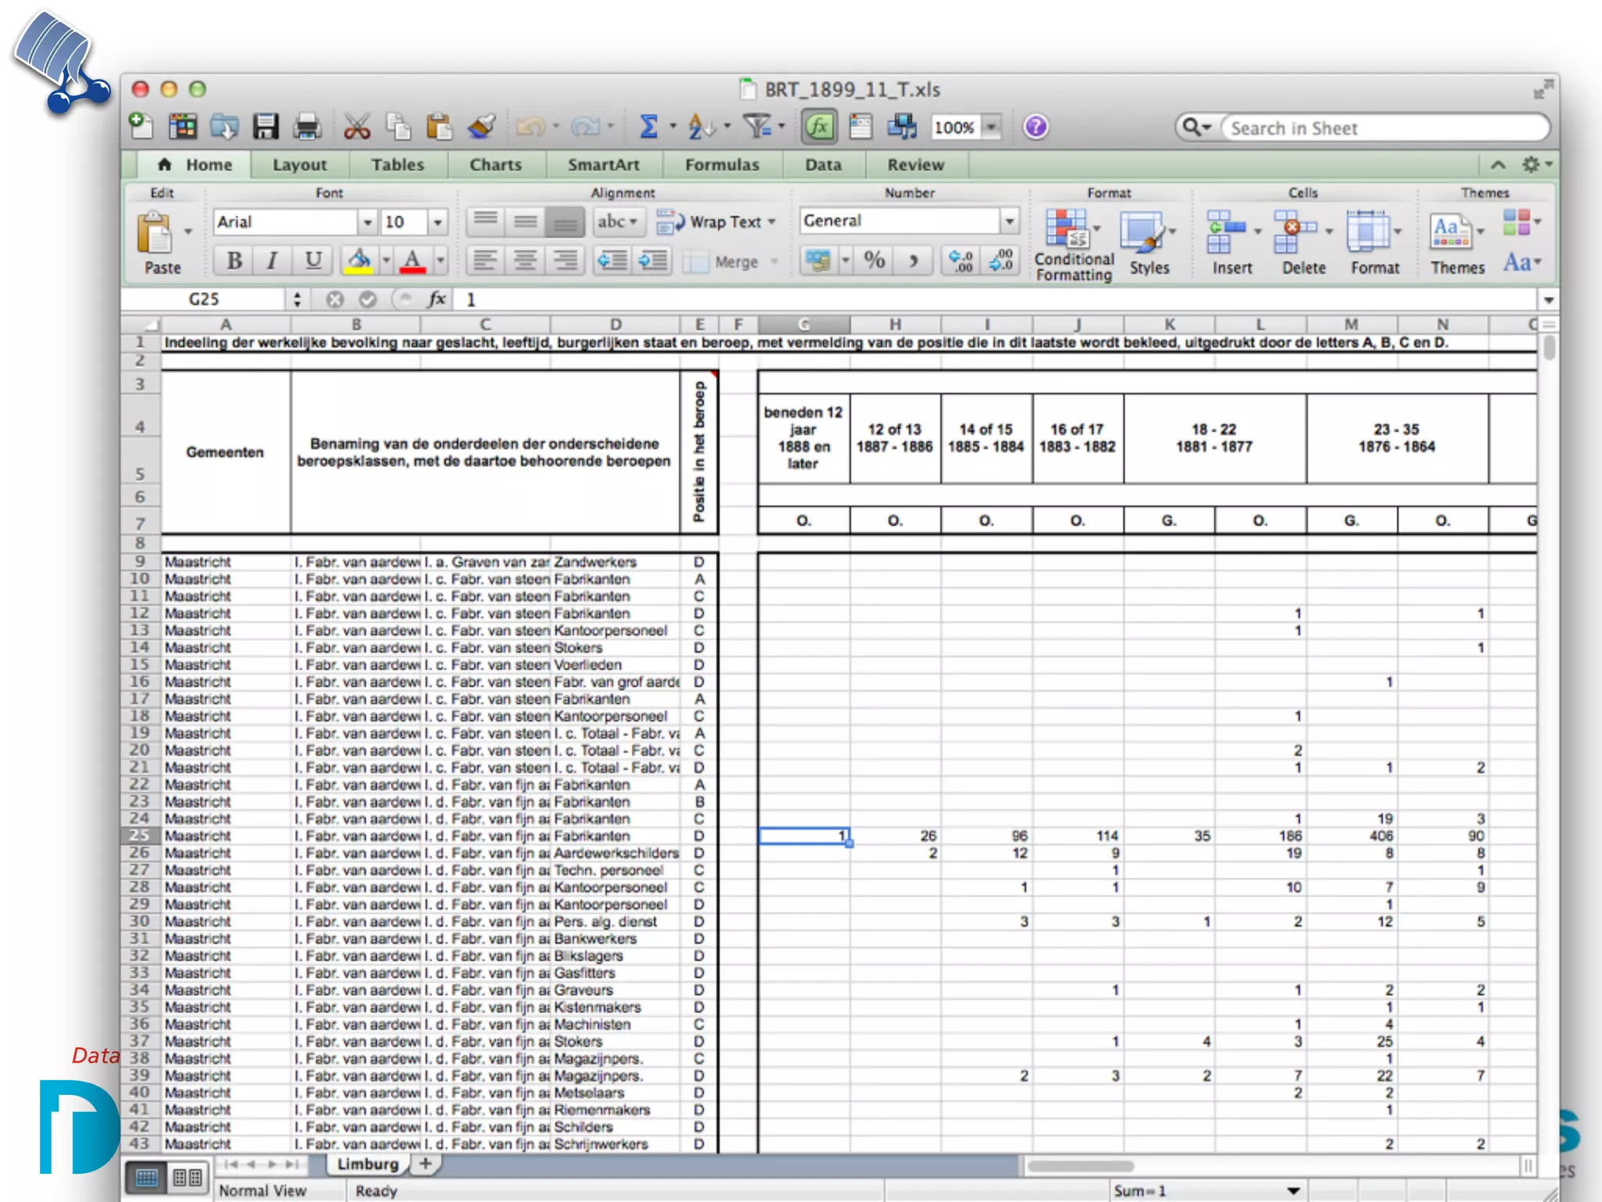Screen dimensions: 1602x1202
Task: Open the General number format dropdown
Action: [x=1009, y=221]
